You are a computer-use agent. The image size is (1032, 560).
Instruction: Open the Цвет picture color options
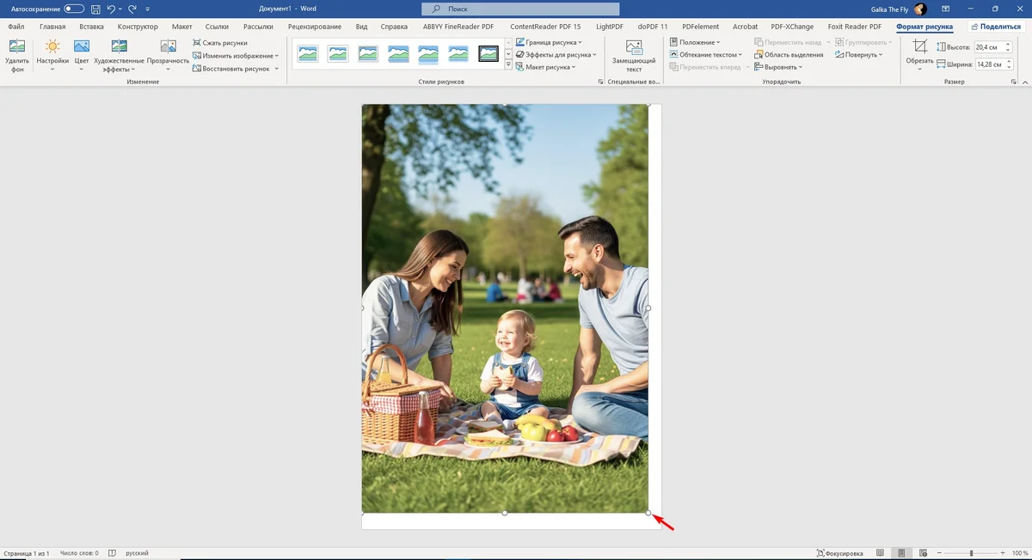(x=82, y=55)
